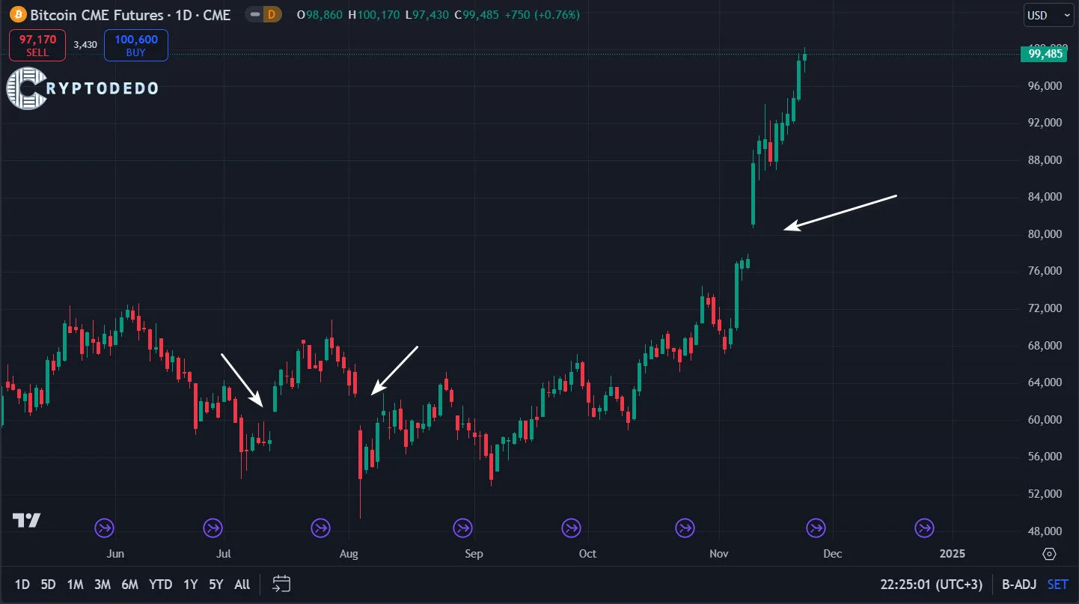
Task: Click the Oct time axis label
Action: pos(587,554)
